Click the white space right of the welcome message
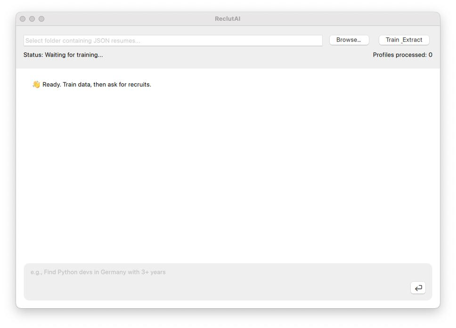The width and height of the screenshot is (456, 328). coord(292,84)
